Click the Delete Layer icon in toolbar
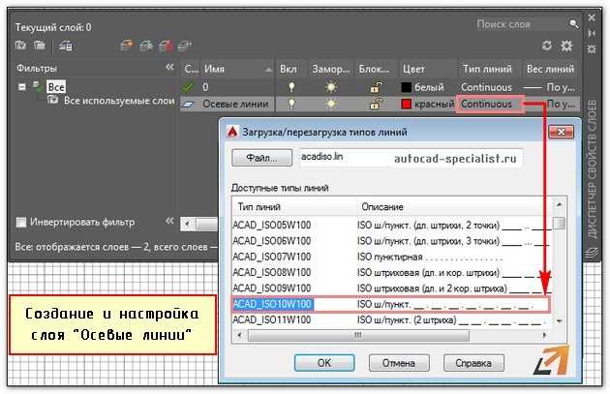This screenshot has height=394, width=610. pyautogui.click(x=162, y=45)
